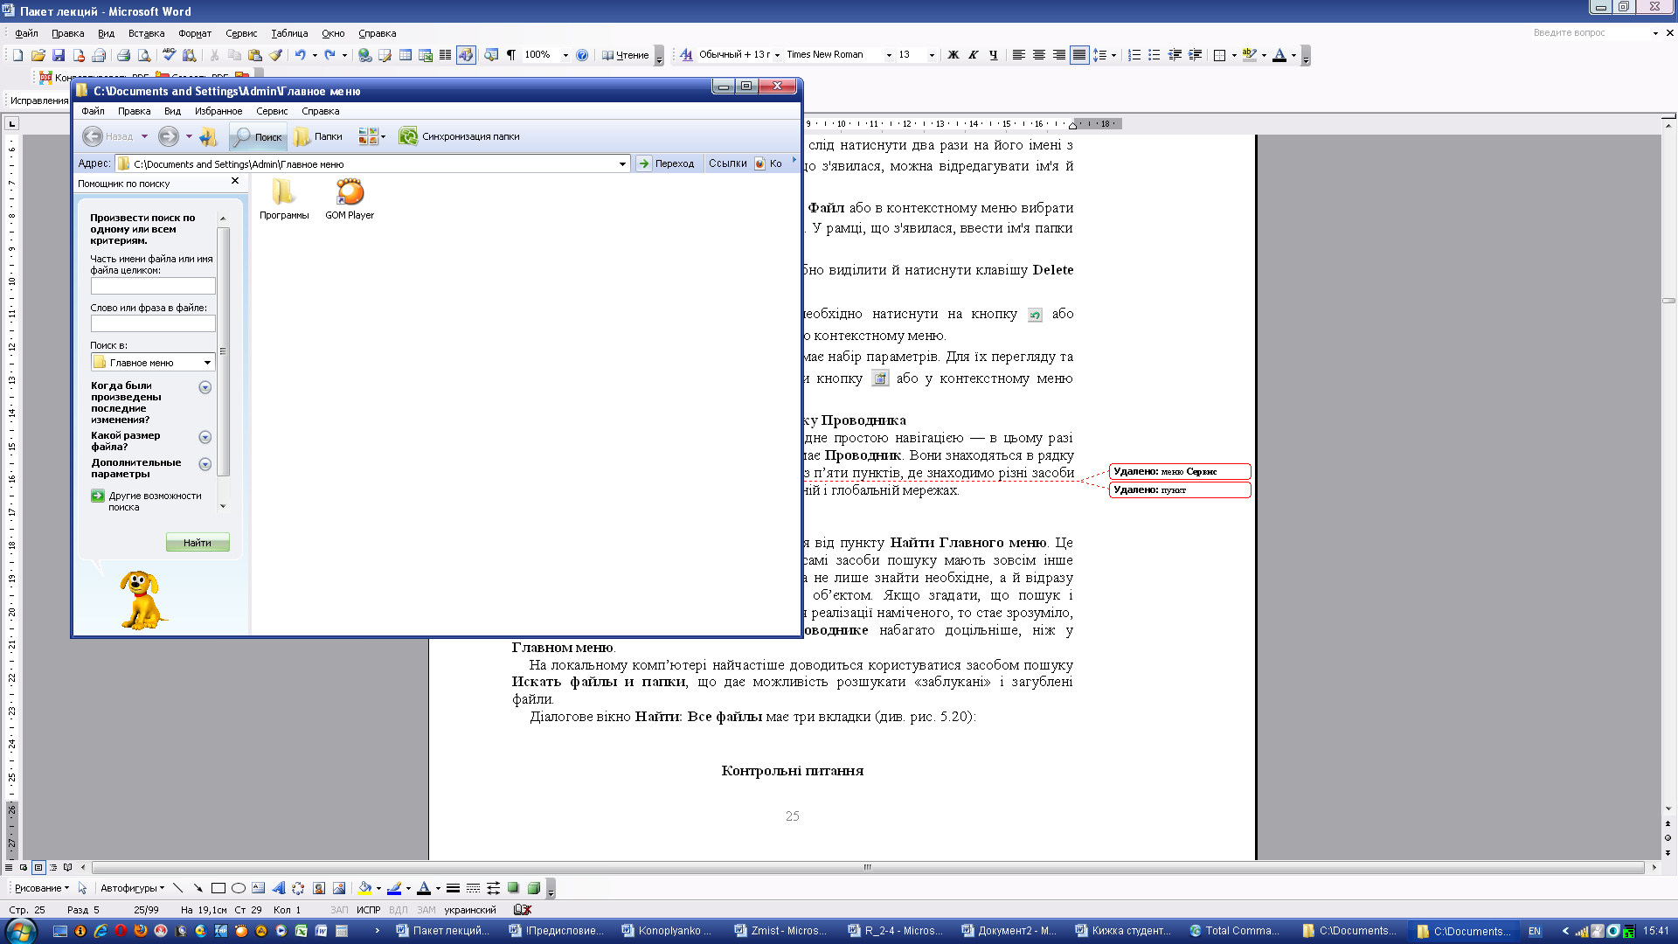Open Explorer's Справка menu
The image size is (1678, 944).
pos(320,111)
